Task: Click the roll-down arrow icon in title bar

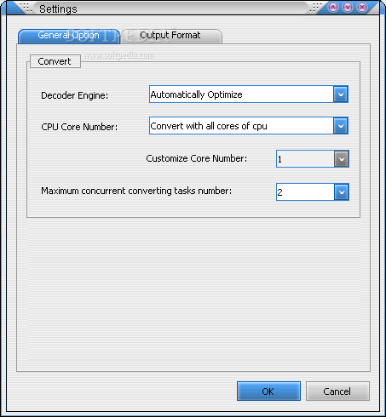Action: click(348, 7)
